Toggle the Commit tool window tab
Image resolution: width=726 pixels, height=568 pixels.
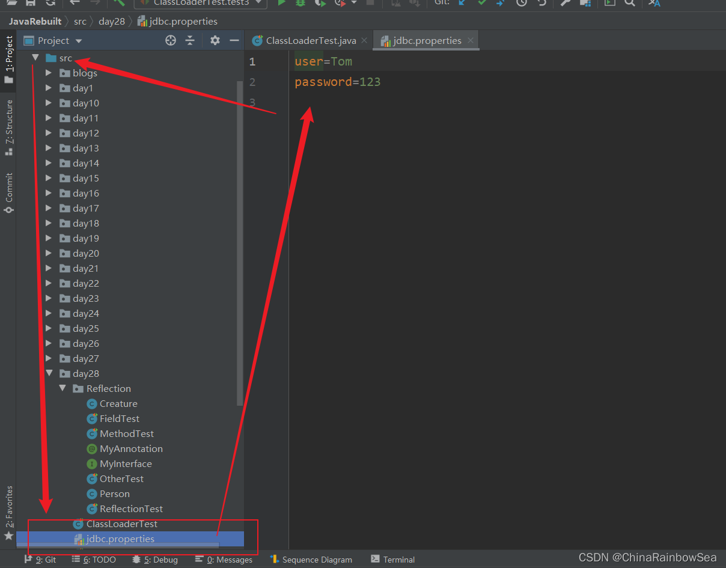pyautogui.click(x=8, y=193)
